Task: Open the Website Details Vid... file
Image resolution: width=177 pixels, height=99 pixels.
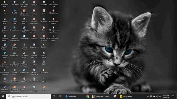Action: [34, 55]
